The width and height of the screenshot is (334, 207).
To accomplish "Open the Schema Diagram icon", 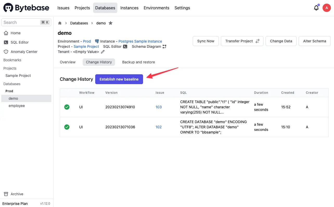I will point(164,46).
